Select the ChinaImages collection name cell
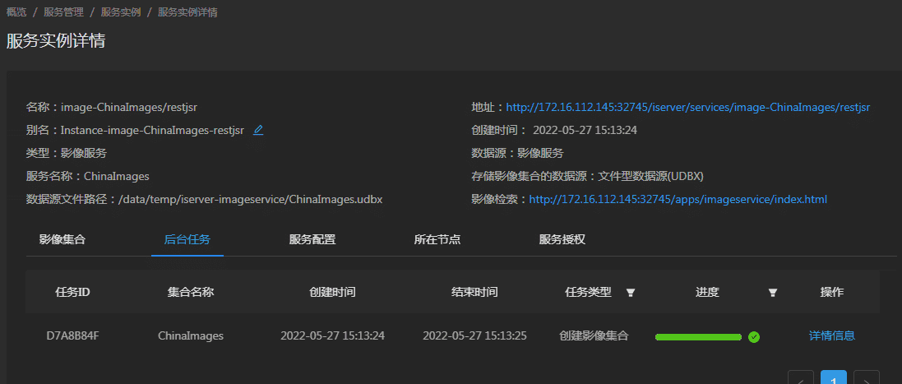902x384 pixels. pyautogui.click(x=191, y=335)
